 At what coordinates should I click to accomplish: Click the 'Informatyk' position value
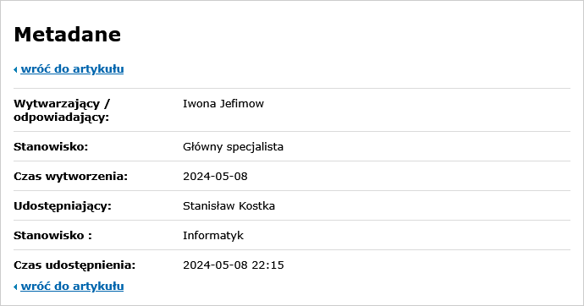click(213, 236)
